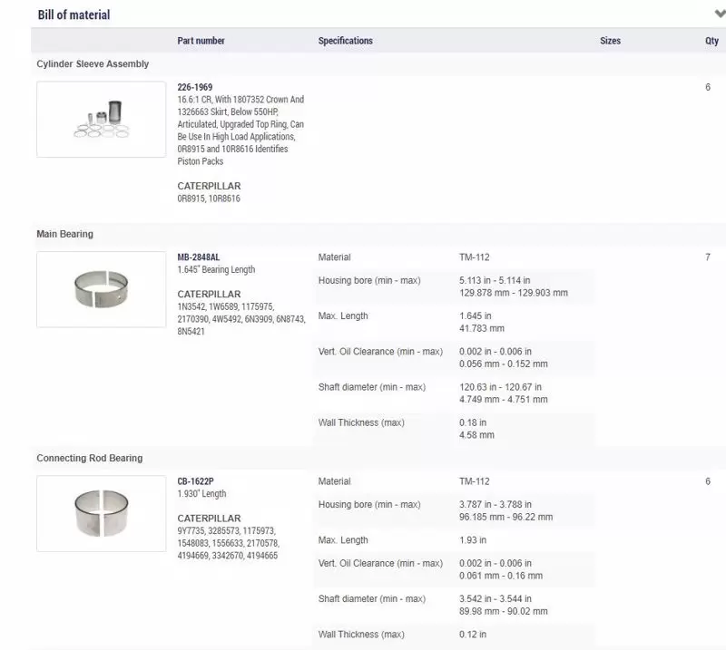Open the Connecting Rod Bearing product image

click(102, 513)
